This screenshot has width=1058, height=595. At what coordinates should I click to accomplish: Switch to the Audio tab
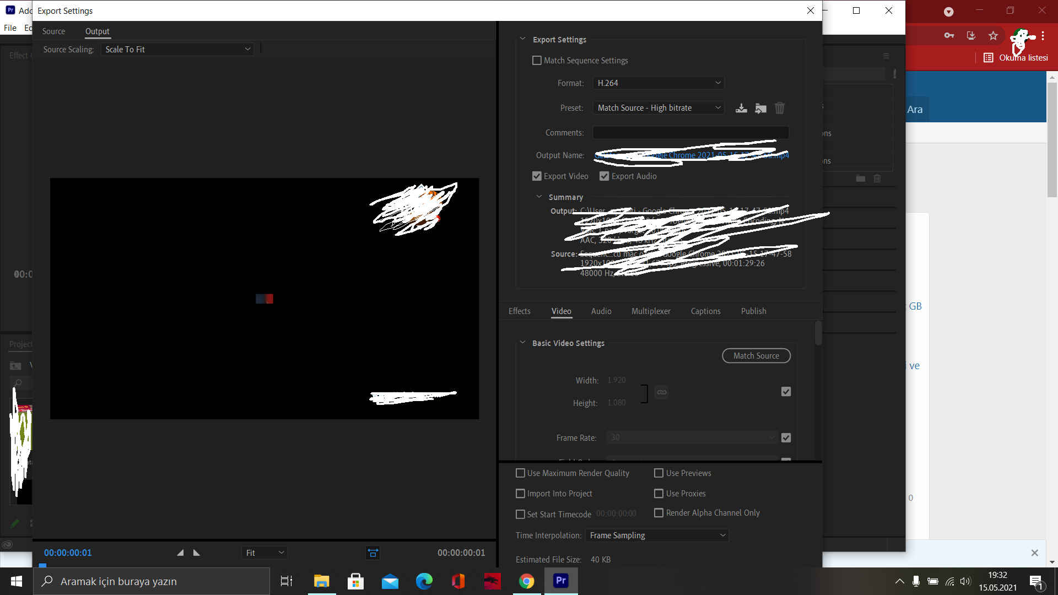[601, 311]
